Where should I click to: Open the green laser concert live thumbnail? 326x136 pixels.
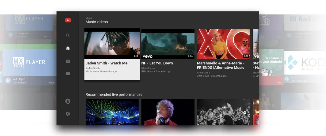(112, 112)
